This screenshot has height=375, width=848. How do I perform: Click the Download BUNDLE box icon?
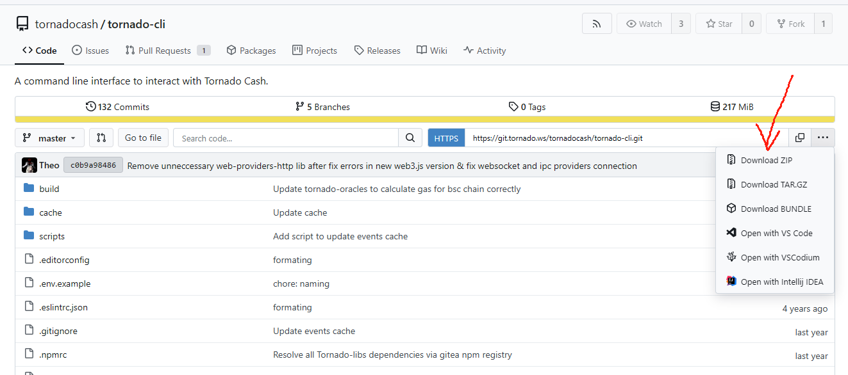(x=731, y=209)
